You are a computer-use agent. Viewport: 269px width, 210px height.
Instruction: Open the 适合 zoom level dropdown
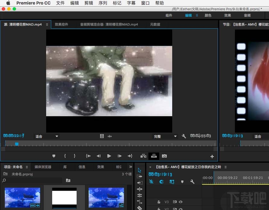(x=46, y=136)
